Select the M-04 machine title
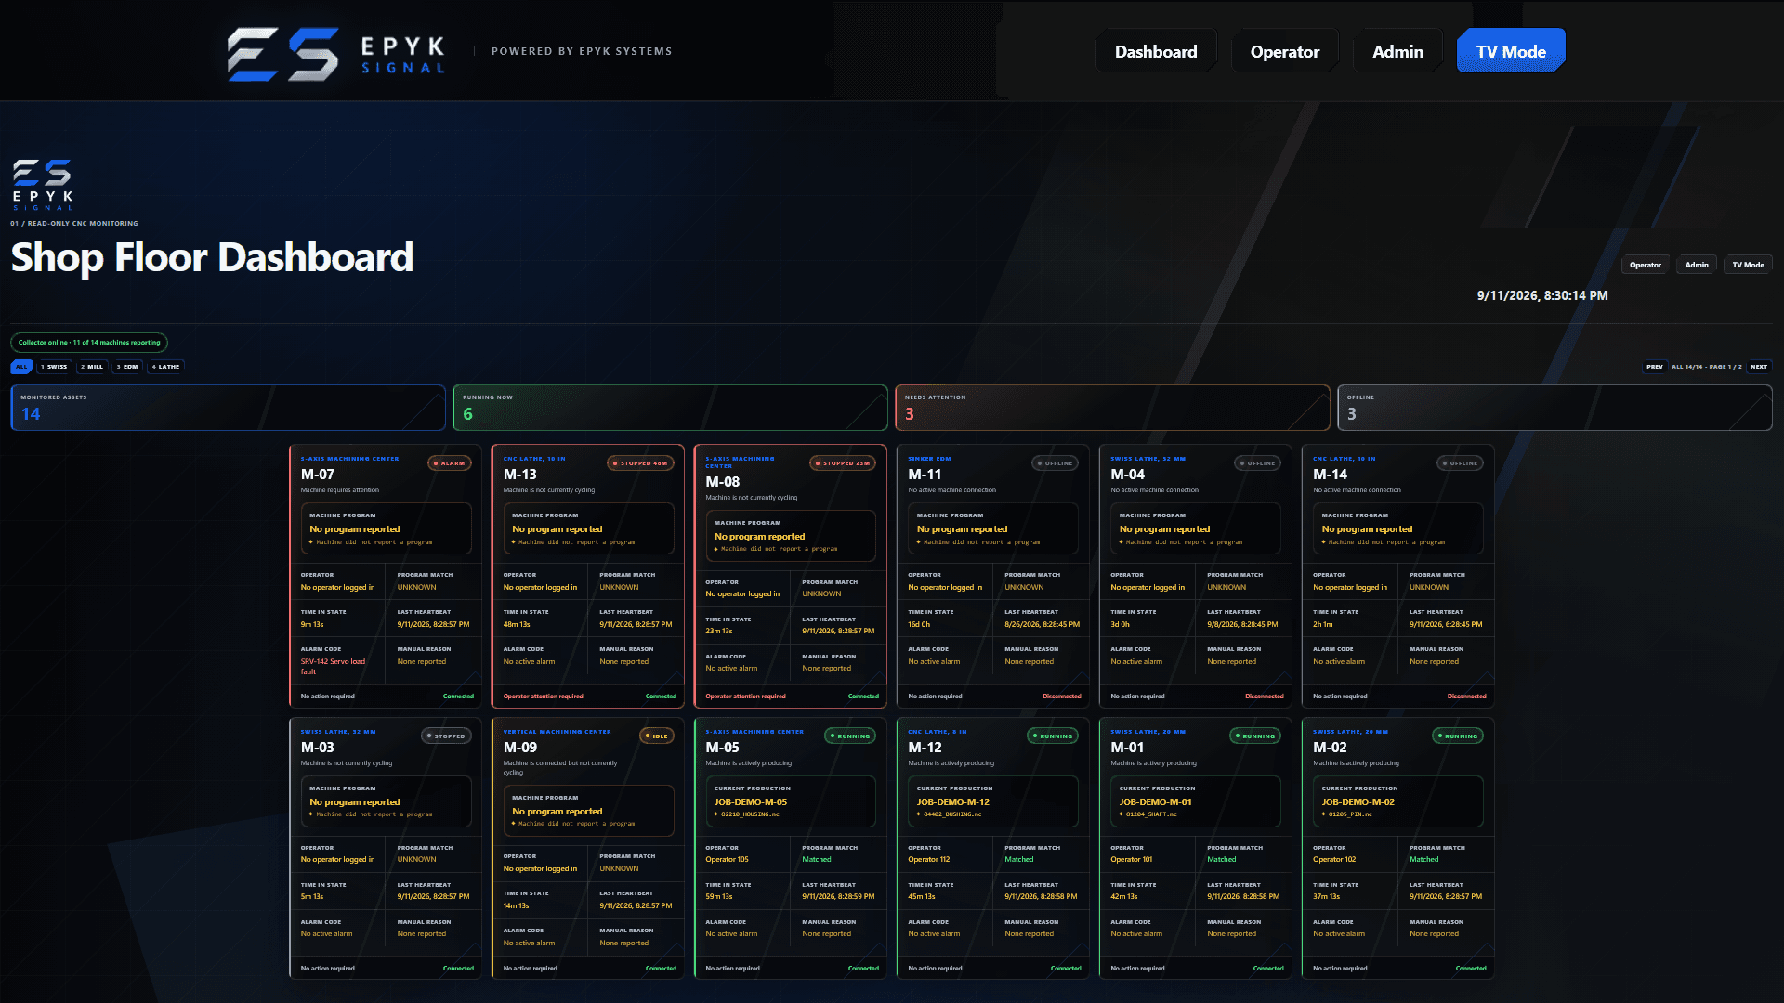The image size is (1784, 1003). pyautogui.click(x=1128, y=475)
